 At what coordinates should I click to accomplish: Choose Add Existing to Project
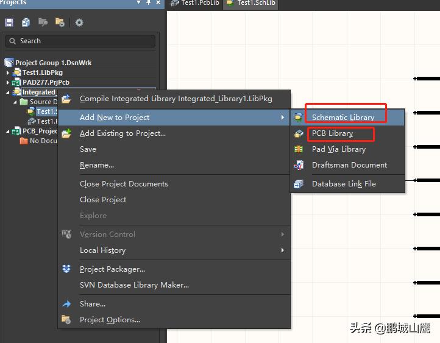click(122, 133)
